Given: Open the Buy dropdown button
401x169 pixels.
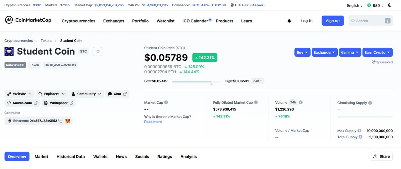Looking at the screenshot, I should coord(302,52).
